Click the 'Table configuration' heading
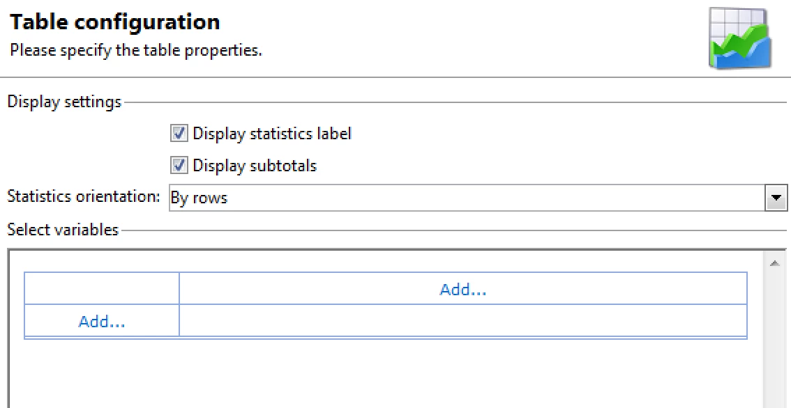Viewport: 791px width, 408px height. tap(115, 22)
